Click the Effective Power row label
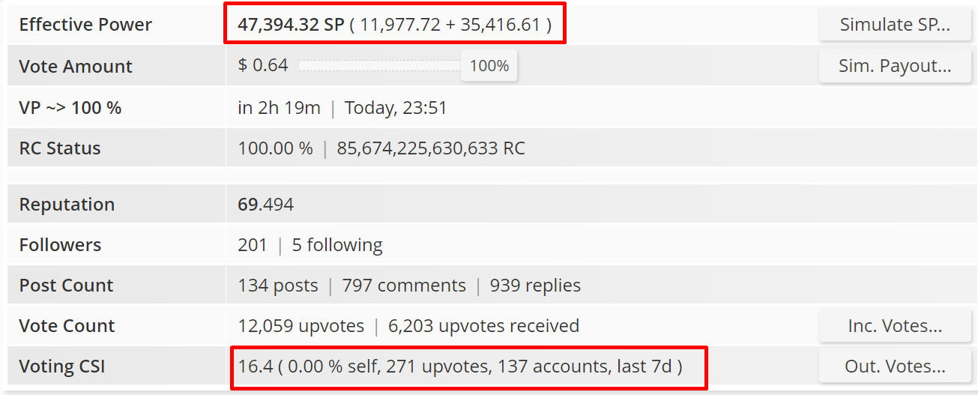The height and width of the screenshot is (395, 978). coord(85,25)
